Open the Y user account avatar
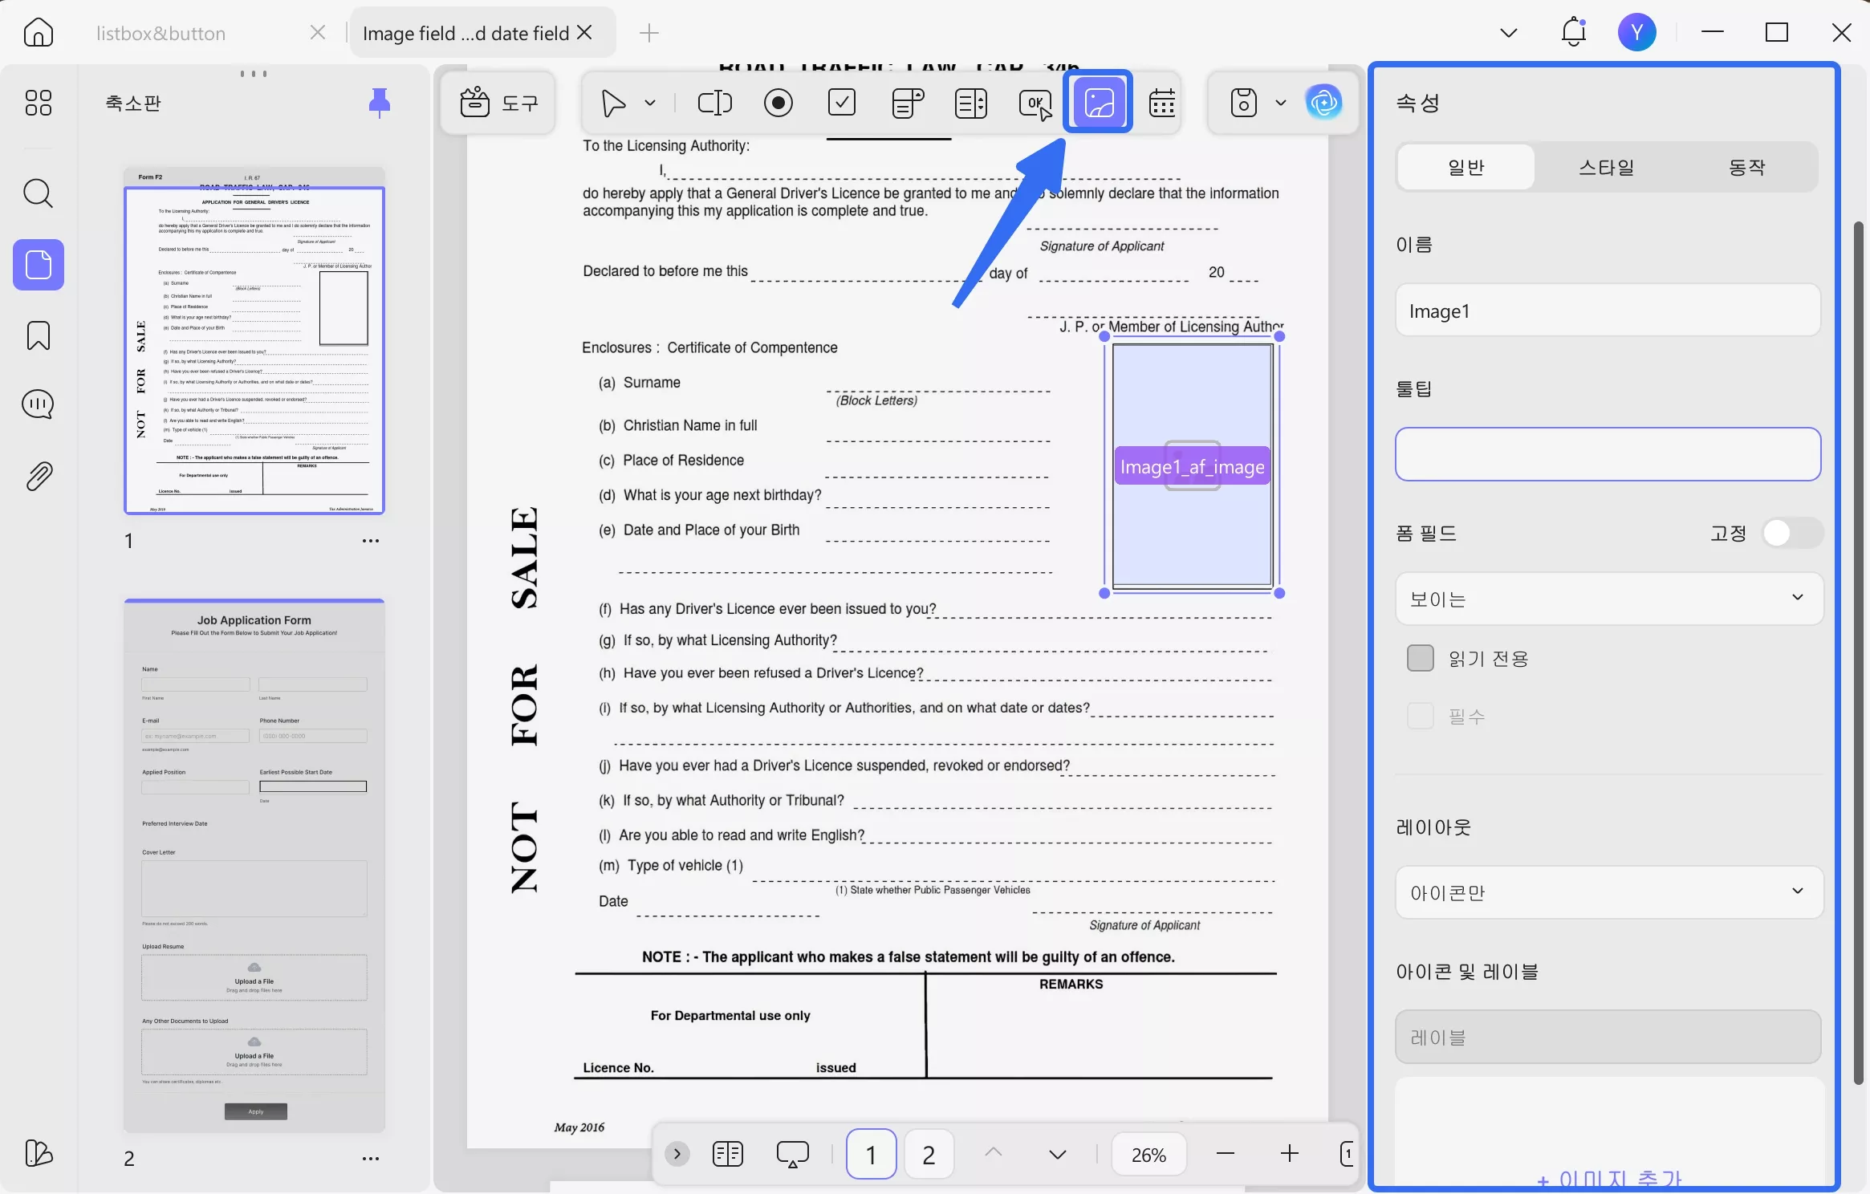1870x1194 pixels. 1636,33
